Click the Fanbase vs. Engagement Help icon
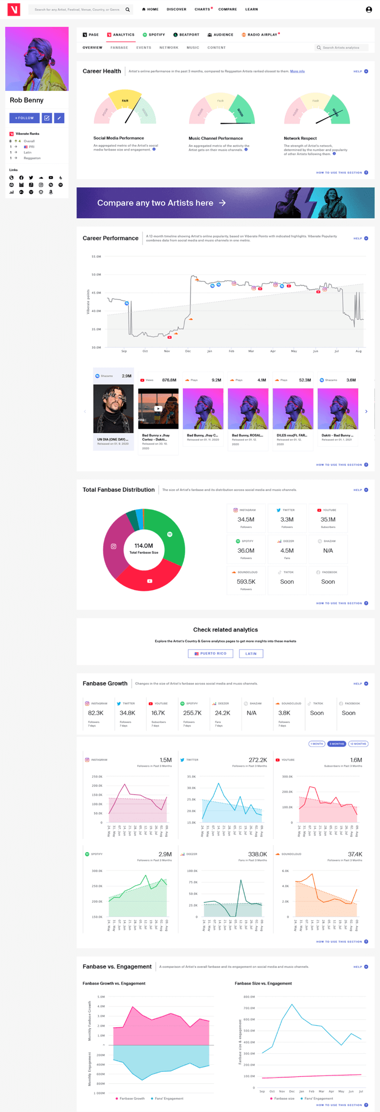Image resolution: width=380 pixels, height=1112 pixels. point(366,967)
